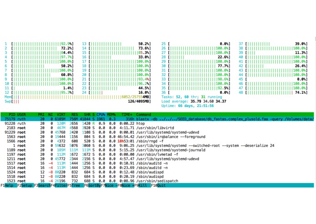Image resolution: width=316 pixels, height=224 pixels.
Task: Select the systemd-journald process row
Action: [157, 150]
